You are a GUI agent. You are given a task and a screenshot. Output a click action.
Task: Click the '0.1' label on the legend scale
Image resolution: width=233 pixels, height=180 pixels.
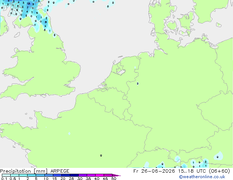point(4,179)
